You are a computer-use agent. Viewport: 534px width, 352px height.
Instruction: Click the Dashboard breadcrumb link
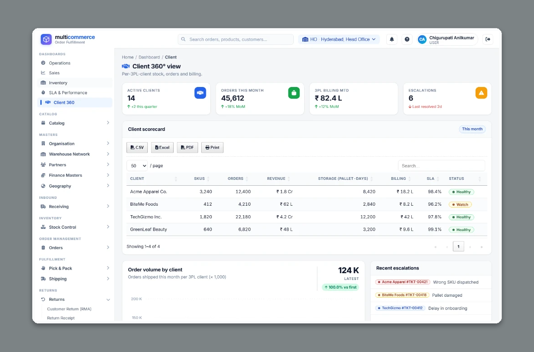149,57
